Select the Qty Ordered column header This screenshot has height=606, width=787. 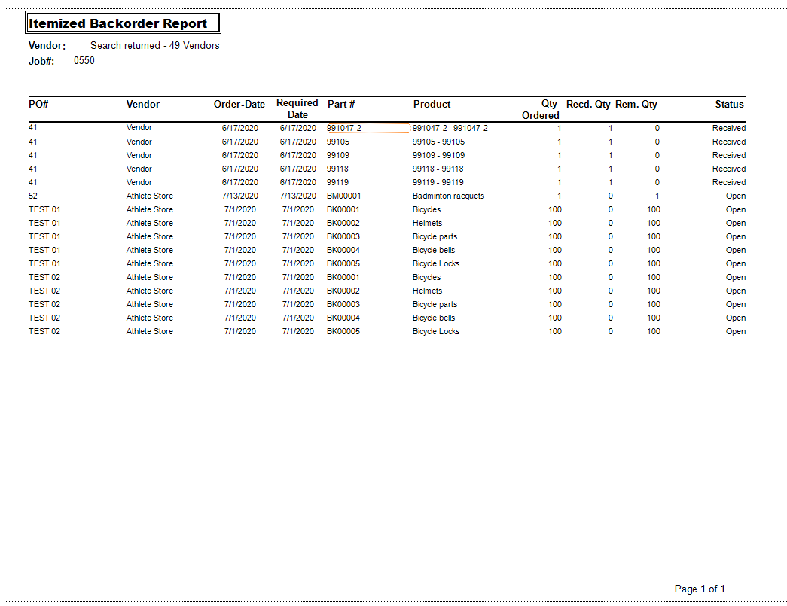pyautogui.click(x=541, y=110)
